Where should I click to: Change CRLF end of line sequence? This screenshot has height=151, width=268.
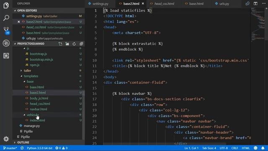(x=234, y=148)
